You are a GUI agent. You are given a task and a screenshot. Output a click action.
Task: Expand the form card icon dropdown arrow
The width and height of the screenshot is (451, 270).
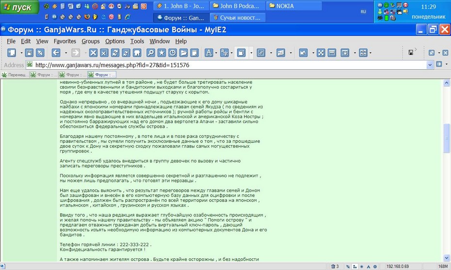[290, 53]
